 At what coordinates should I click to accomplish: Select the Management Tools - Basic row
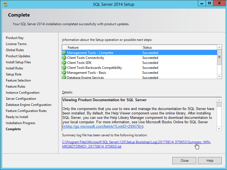pyautogui.click(x=111, y=73)
